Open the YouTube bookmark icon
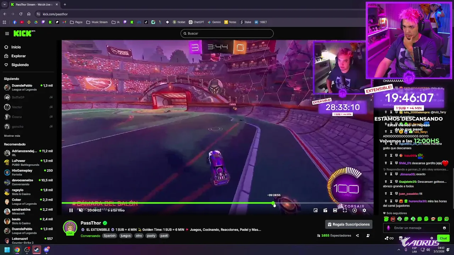The image size is (454, 255). (x=22, y=22)
